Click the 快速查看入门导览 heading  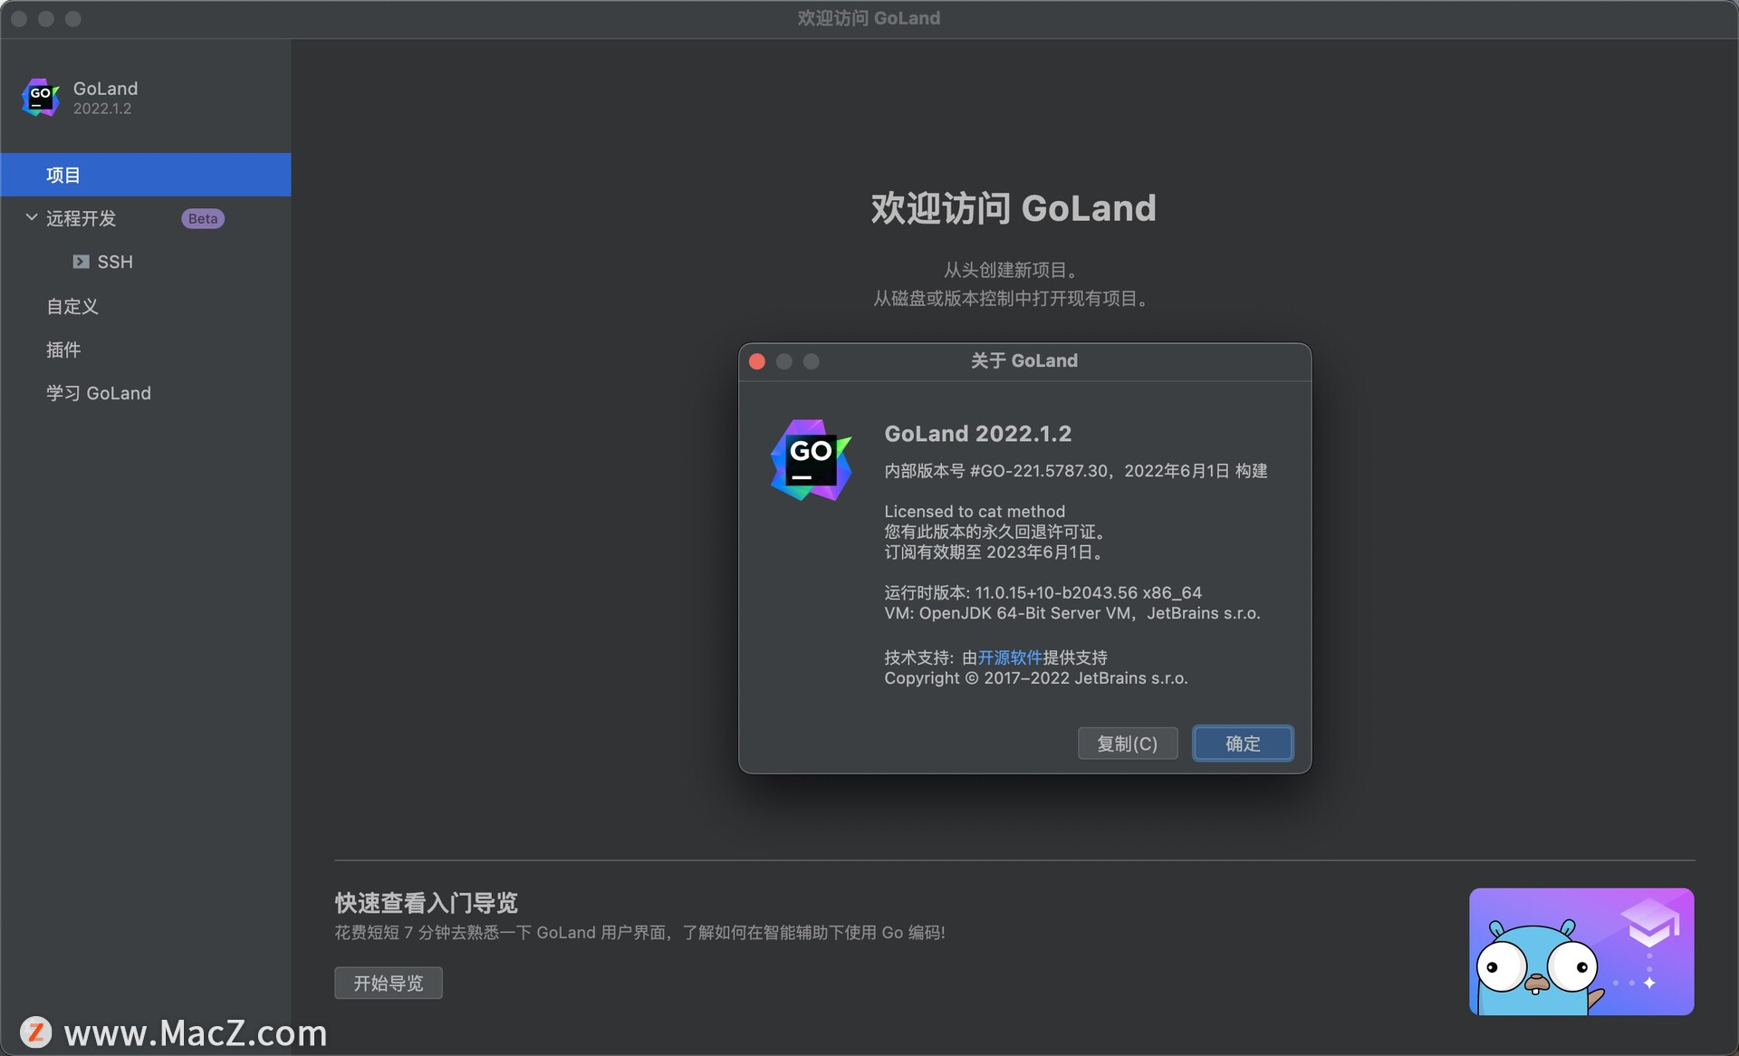[x=427, y=903]
